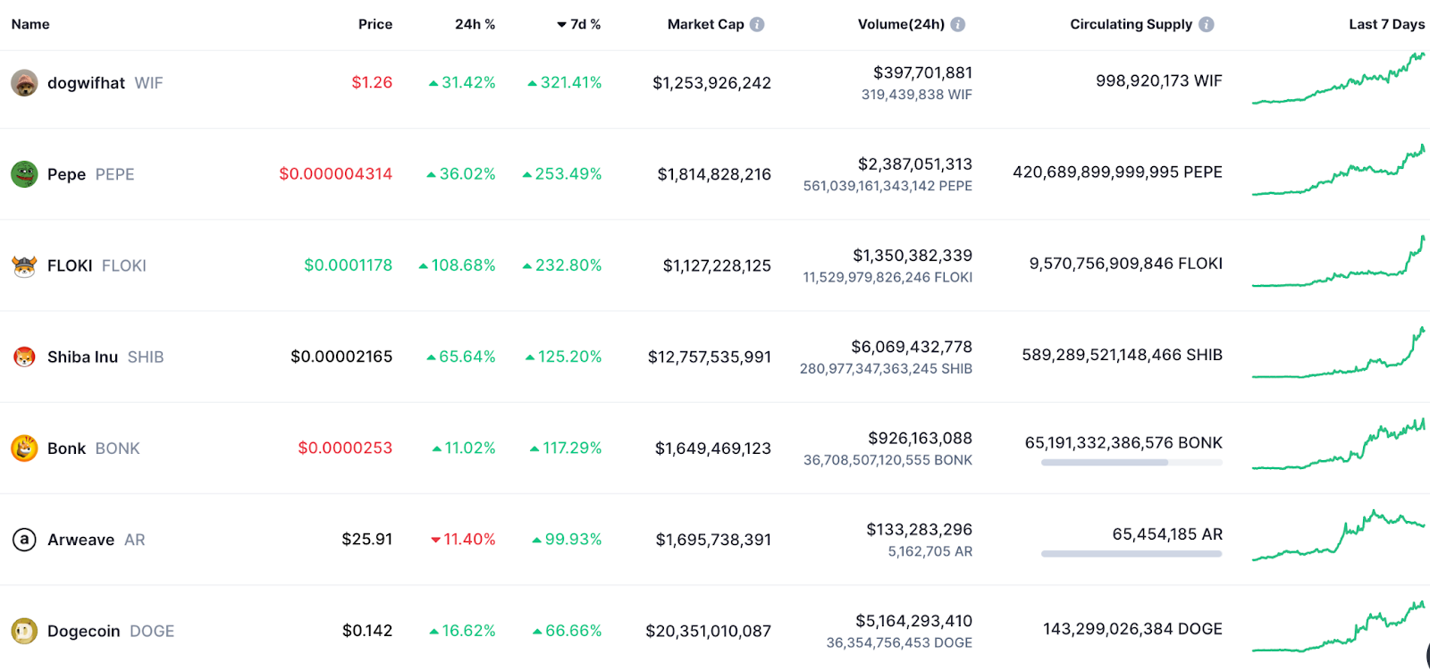Sort by the 7d % column

(579, 24)
